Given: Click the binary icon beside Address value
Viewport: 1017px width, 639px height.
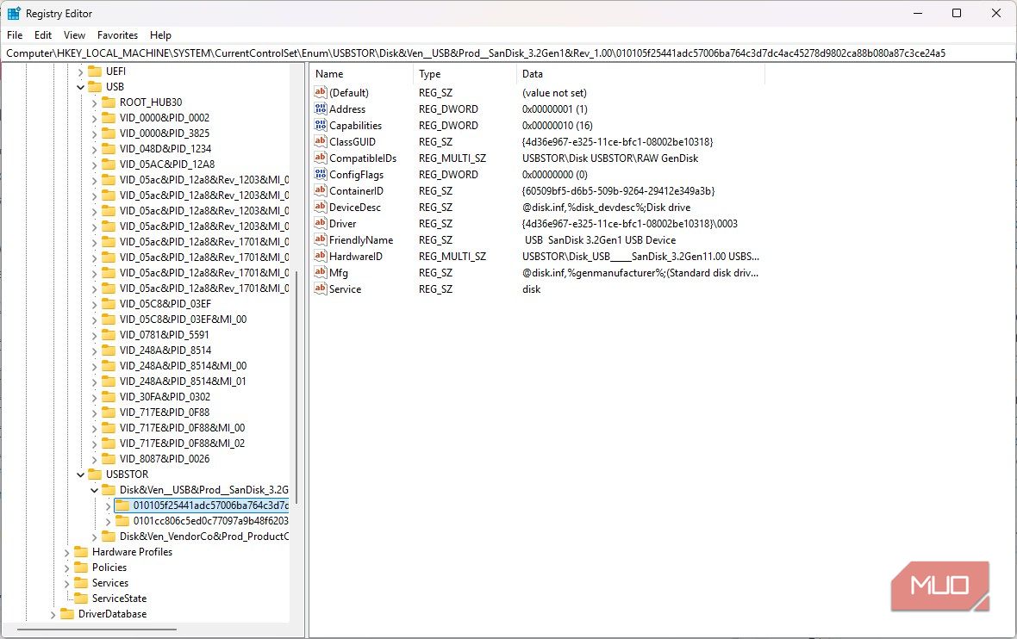Looking at the screenshot, I should point(320,109).
